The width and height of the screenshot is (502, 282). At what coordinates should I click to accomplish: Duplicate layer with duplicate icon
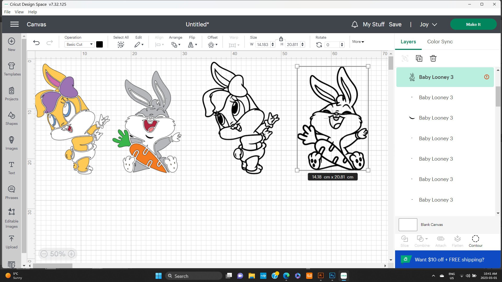419,58
